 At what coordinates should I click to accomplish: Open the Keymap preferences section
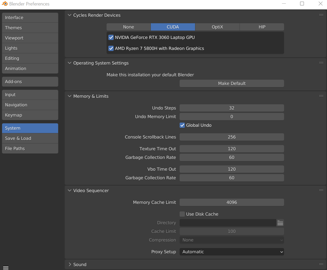[x=30, y=115]
